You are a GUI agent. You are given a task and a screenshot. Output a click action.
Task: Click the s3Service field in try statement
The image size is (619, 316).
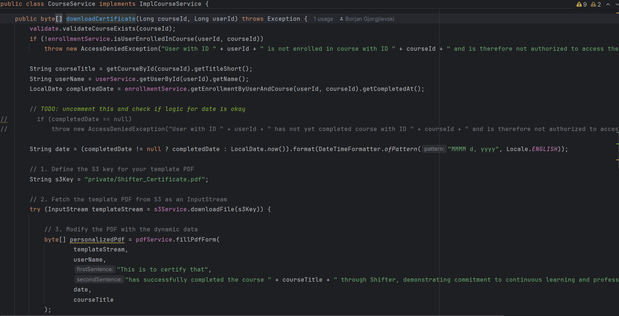pyautogui.click(x=170, y=209)
